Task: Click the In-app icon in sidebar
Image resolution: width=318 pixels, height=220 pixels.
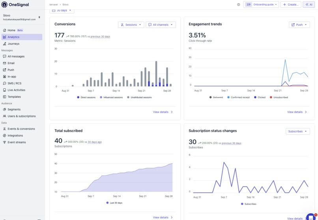Action: click(4, 77)
